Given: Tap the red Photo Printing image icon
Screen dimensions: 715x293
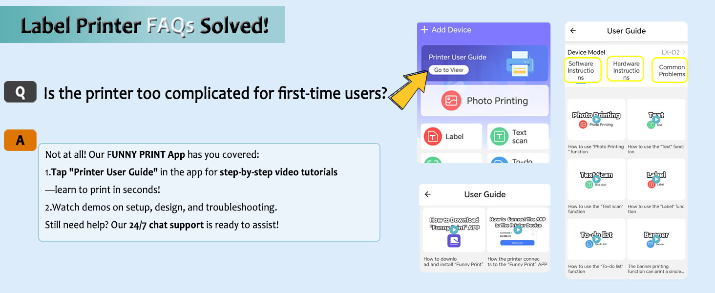Looking at the screenshot, I should pos(451,101).
